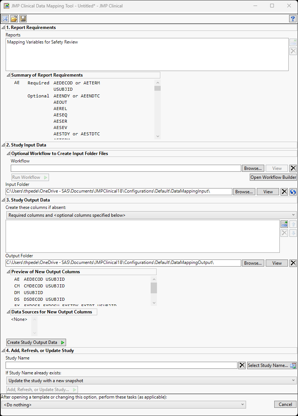Move optional column down arrow icon
This screenshot has height=416, width=298.
[293, 233]
